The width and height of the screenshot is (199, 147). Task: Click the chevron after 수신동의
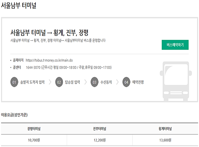[x=117, y=82]
